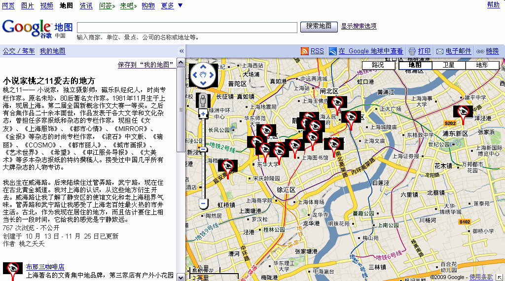Viewport: 505px width, 281px height.
Task: Switch to 地形 terrain view
Action: pyautogui.click(x=482, y=65)
